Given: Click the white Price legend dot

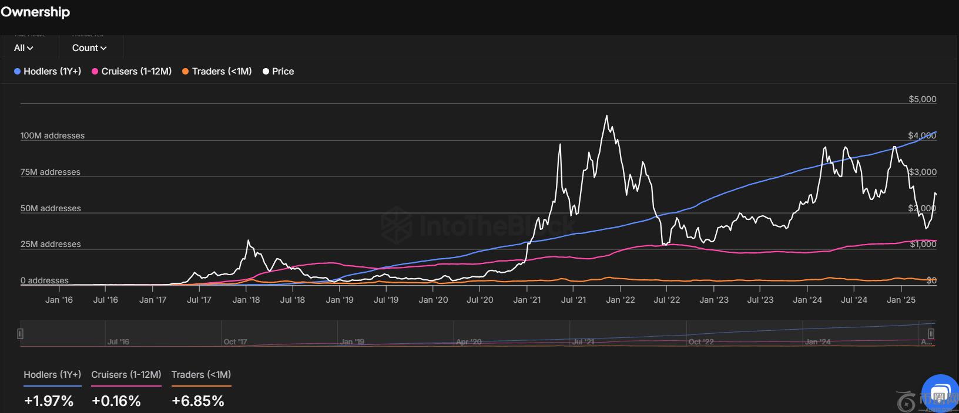Looking at the screenshot, I should (x=266, y=72).
